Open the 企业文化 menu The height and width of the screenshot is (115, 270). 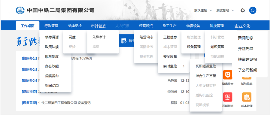click(242, 26)
